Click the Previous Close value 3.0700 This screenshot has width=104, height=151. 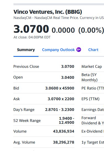click(x=68, y=66)
